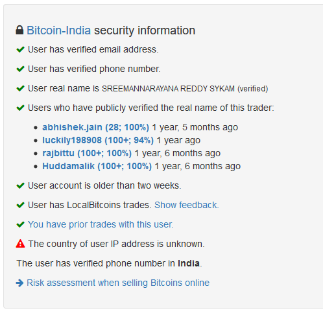This screenshot has width=323, height=317.
Task: Click the bold India country text
Action: pos(189,263)
